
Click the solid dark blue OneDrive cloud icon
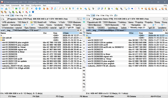[132, 8]
